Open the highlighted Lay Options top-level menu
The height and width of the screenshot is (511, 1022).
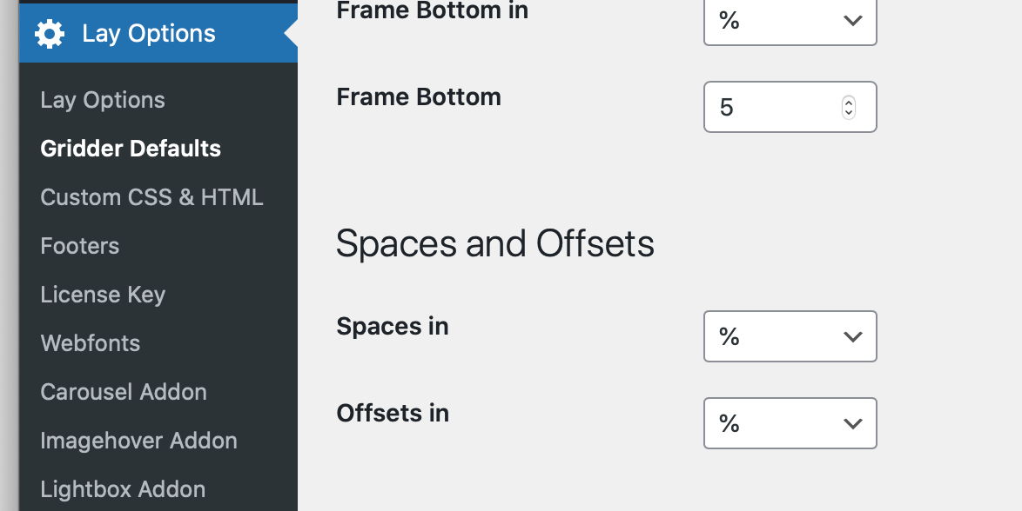(149, 34)
